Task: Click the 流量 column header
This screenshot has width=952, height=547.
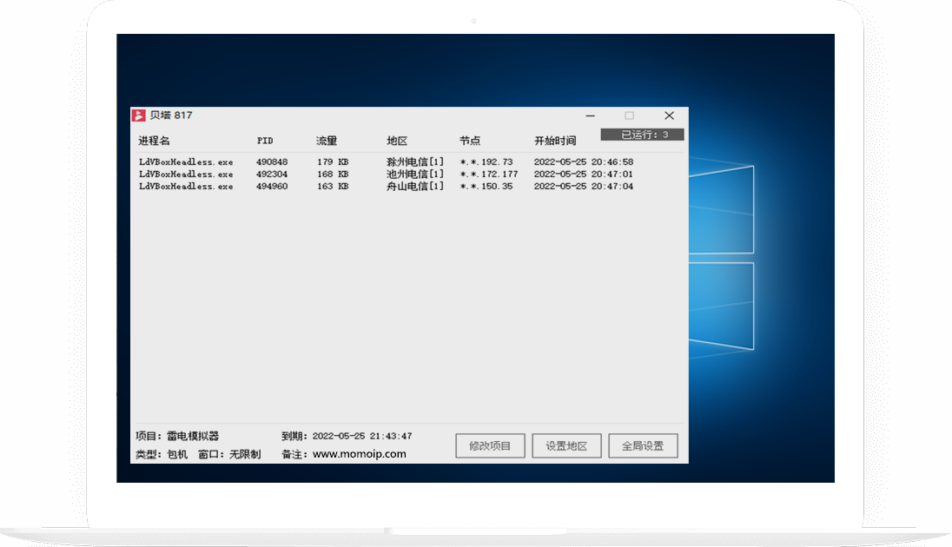Action: click(x=327, y=141)
